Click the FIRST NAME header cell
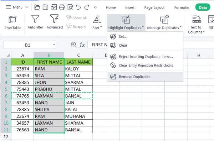Image resolution: width=214 pixels, height=141 pixels. pyautogui.click(x=49, y=62)
